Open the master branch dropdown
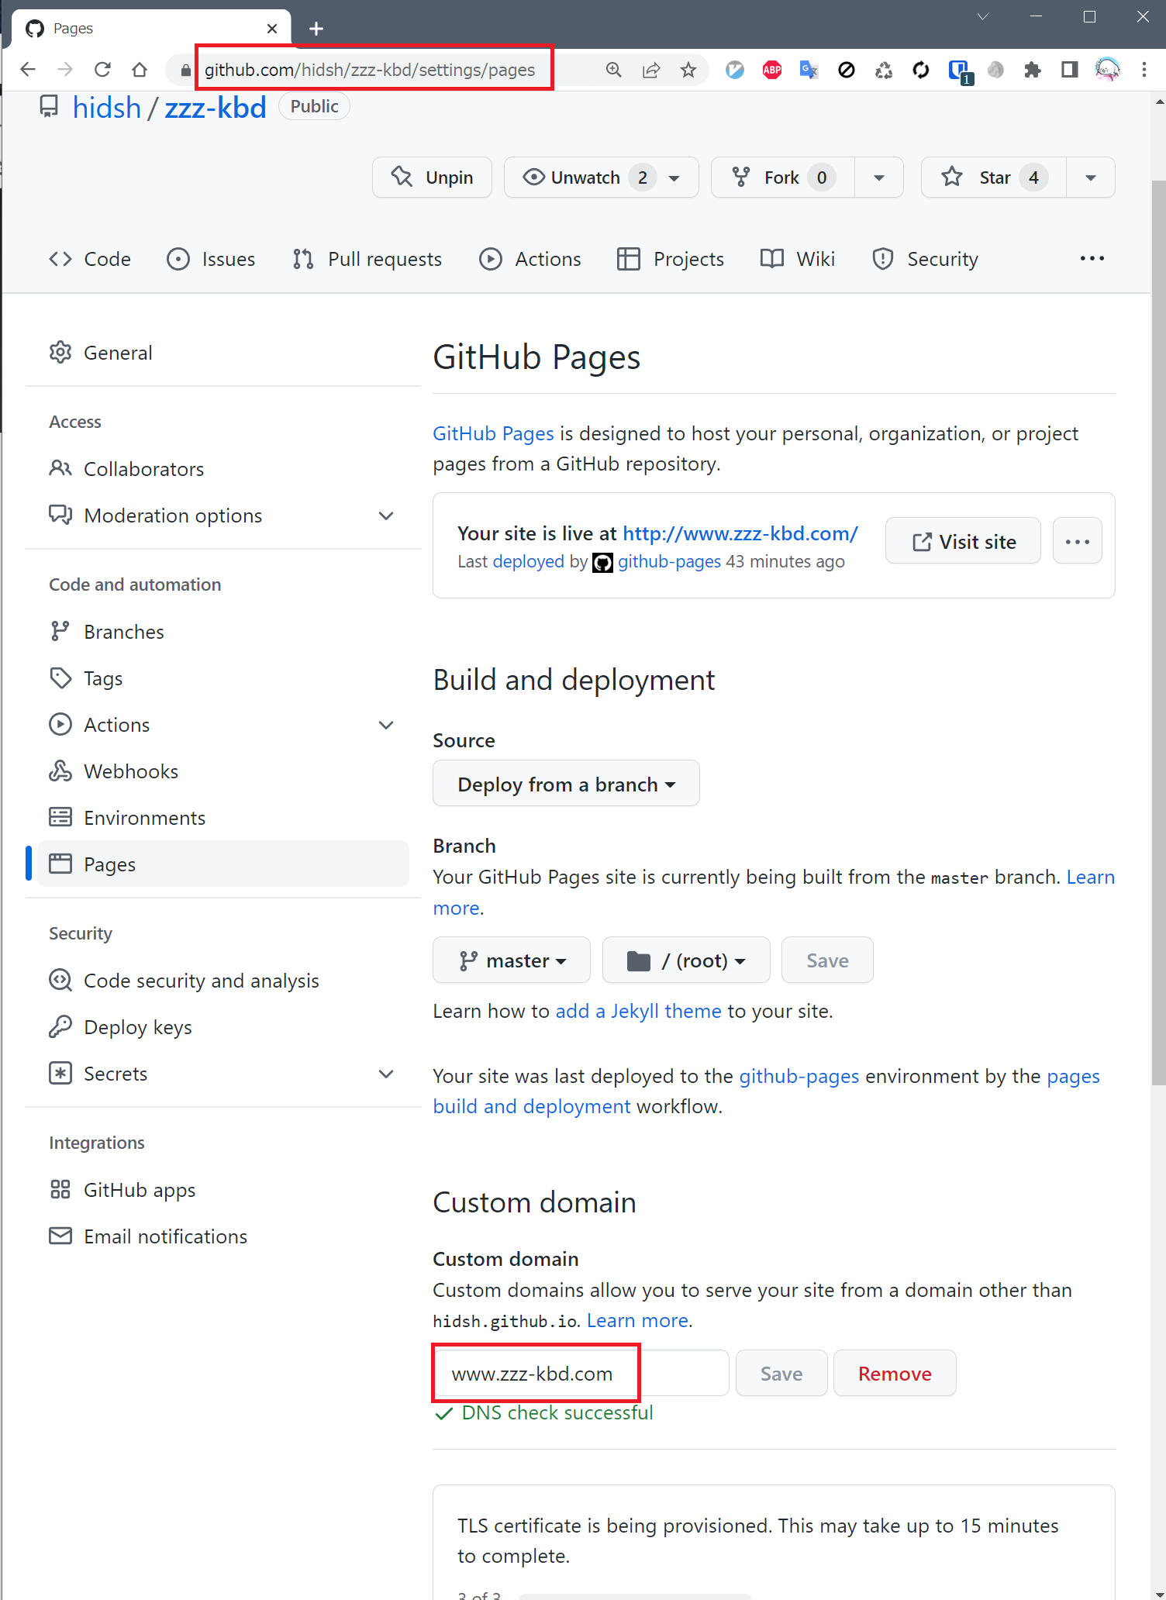Viewport: 1166px width, 1600px height. (512, 960)
